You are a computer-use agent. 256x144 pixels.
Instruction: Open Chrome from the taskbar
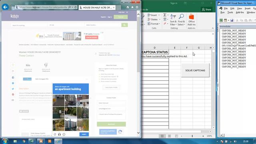[x=24, y=141]
